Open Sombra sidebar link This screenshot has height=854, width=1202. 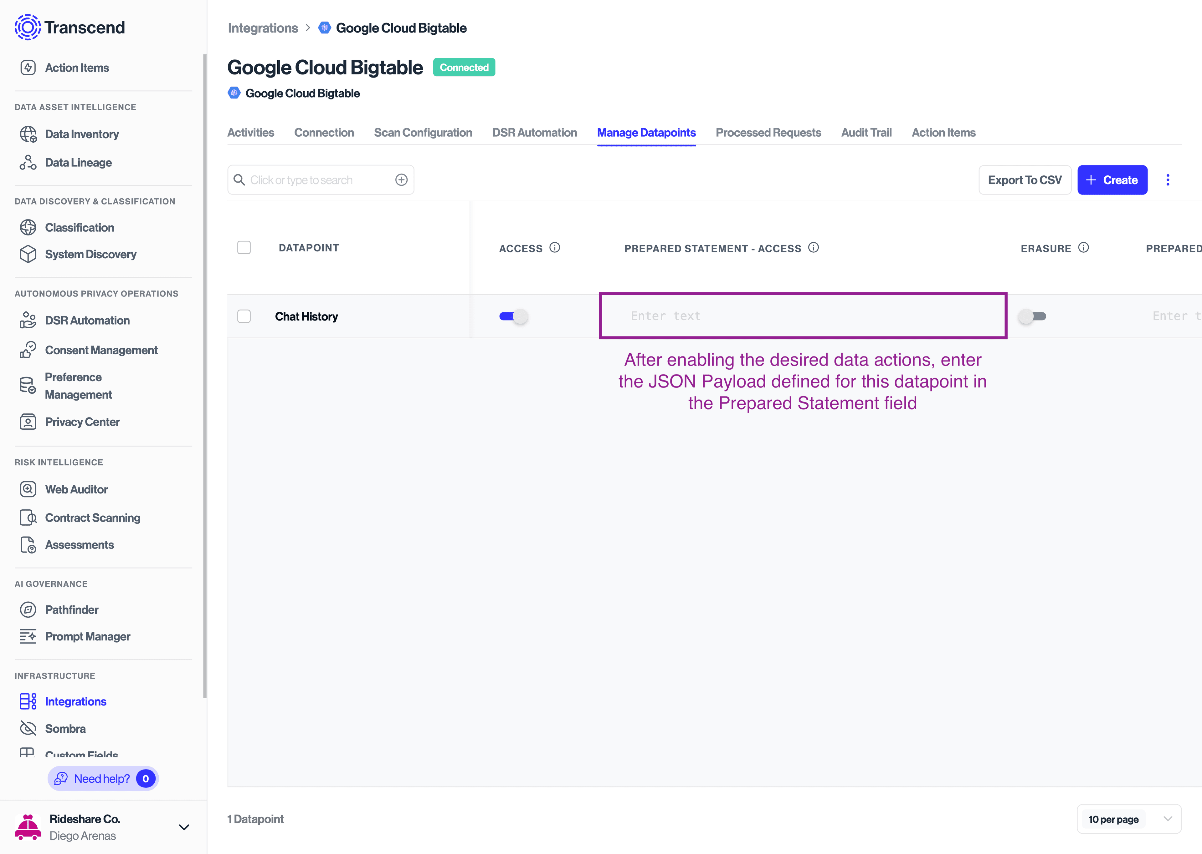click(65, 728)
